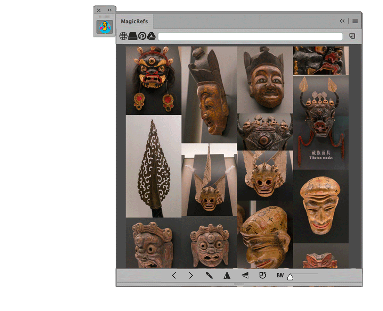The width and height of the screenshot is (383, 311).
Task: Open the local drive source icon
Action: 133,36
